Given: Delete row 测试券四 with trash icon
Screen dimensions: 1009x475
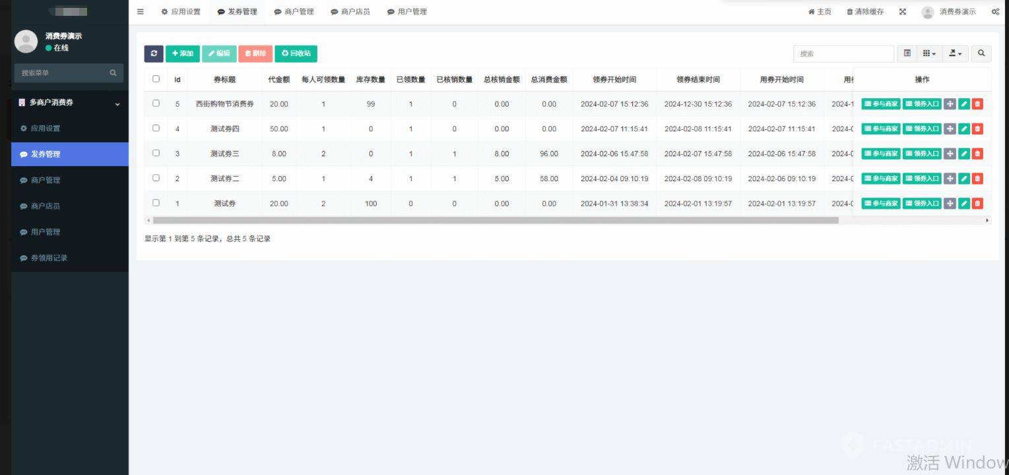Looking at the screenshot, I should (x=977, y=128).
